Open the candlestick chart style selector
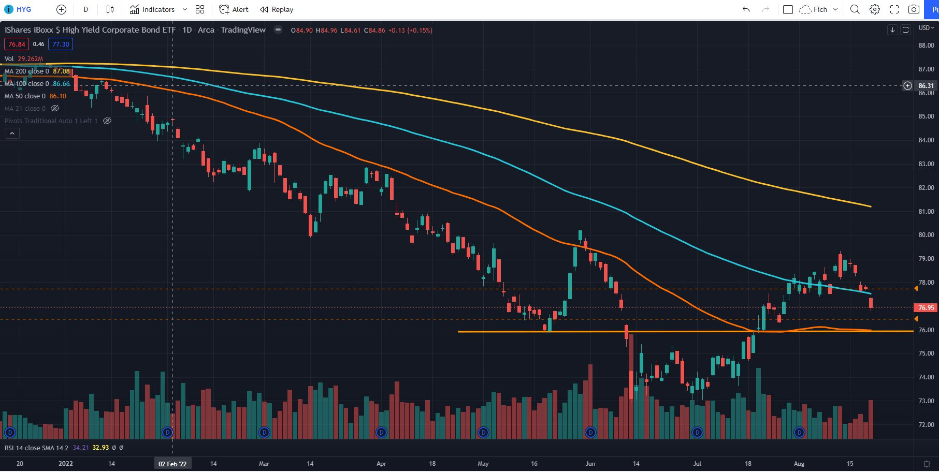 click(x=110, y=9)
